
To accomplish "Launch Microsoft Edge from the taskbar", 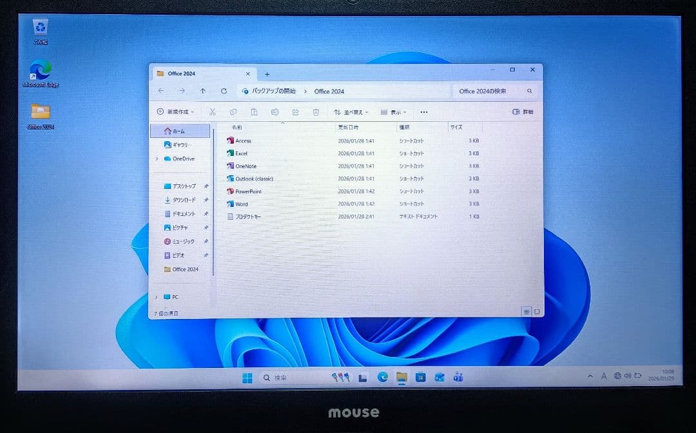I will pos(382,377).
